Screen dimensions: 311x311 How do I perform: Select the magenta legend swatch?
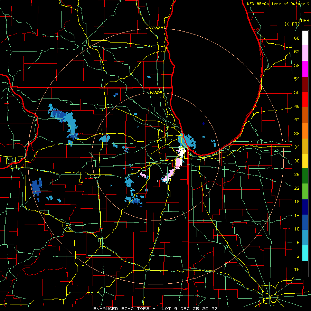coord(305,69)
